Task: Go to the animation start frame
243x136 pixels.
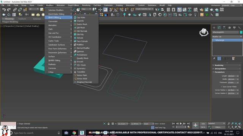Action: (173, 124)
